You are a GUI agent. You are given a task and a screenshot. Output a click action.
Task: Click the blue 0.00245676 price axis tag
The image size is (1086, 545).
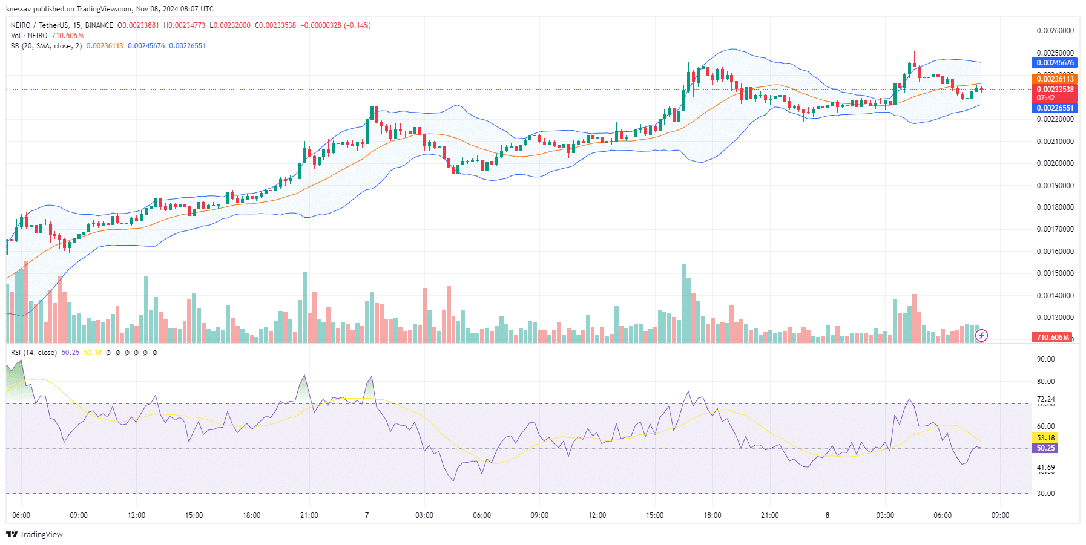tap(1055, 63)
